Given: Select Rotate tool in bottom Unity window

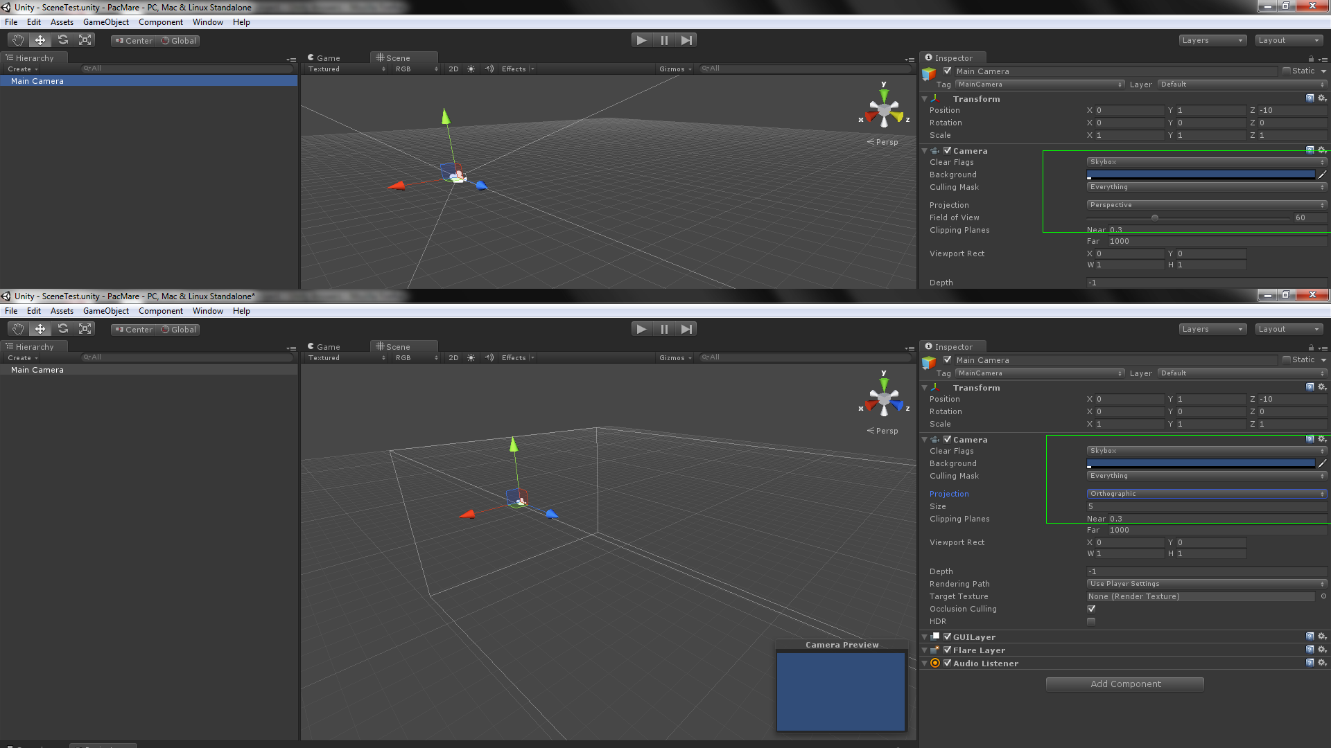Looking at the screenshot, I should pyautogui.click(x=62, y=329).
